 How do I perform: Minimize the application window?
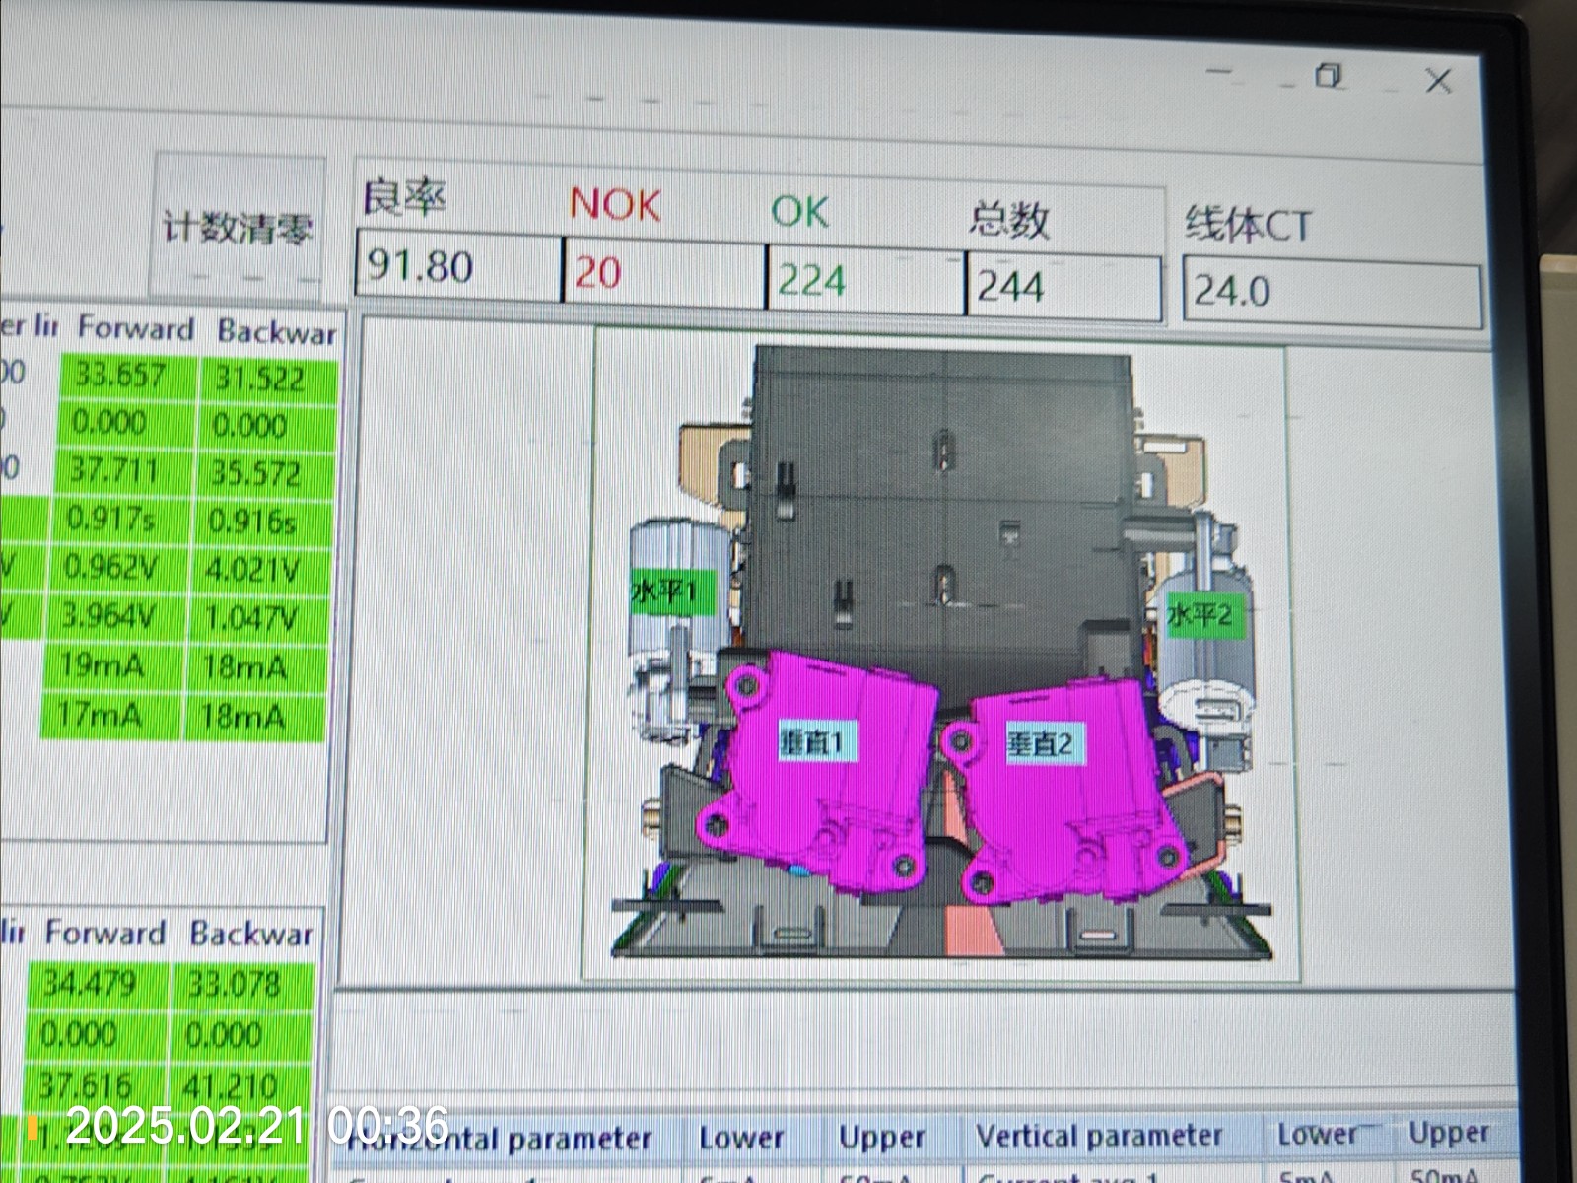coord(1219,72)
